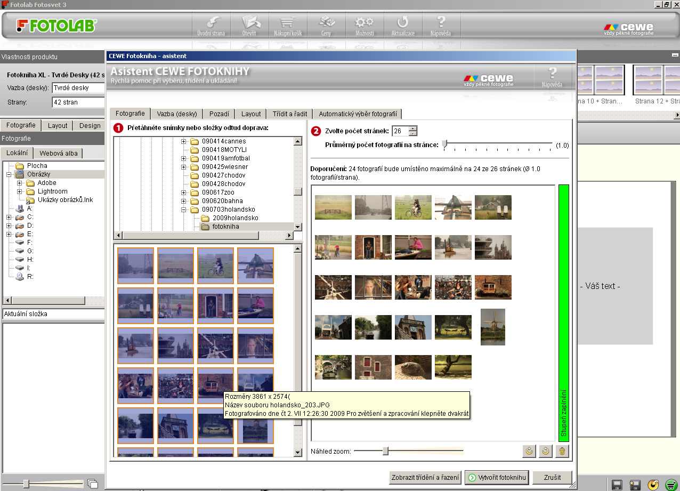
Task: Switch to the Vazba (desky) tab
Action: (177, 114)
